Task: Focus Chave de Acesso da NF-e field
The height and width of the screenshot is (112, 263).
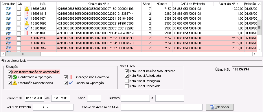Action: 162,107
